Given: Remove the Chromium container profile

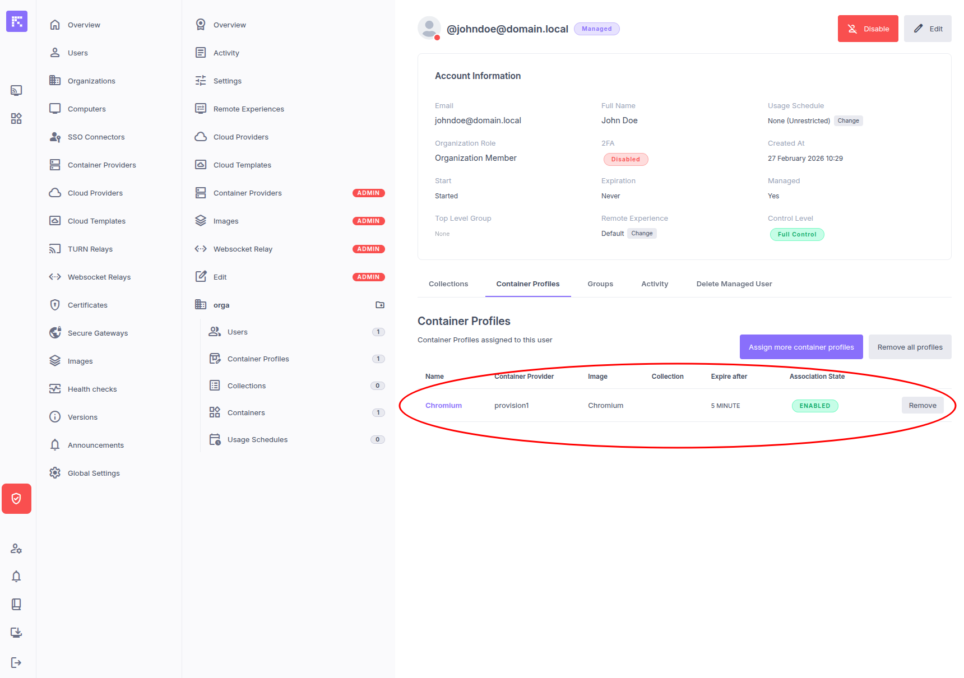Looking at the screenshot, I should pyautogui.click(x=923, y=405).
